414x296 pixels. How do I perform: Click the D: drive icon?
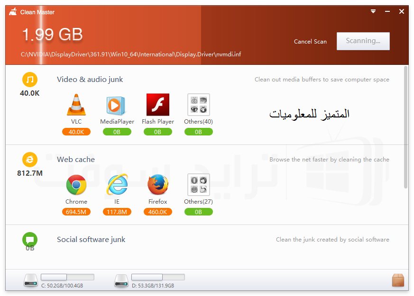(121, 280)
